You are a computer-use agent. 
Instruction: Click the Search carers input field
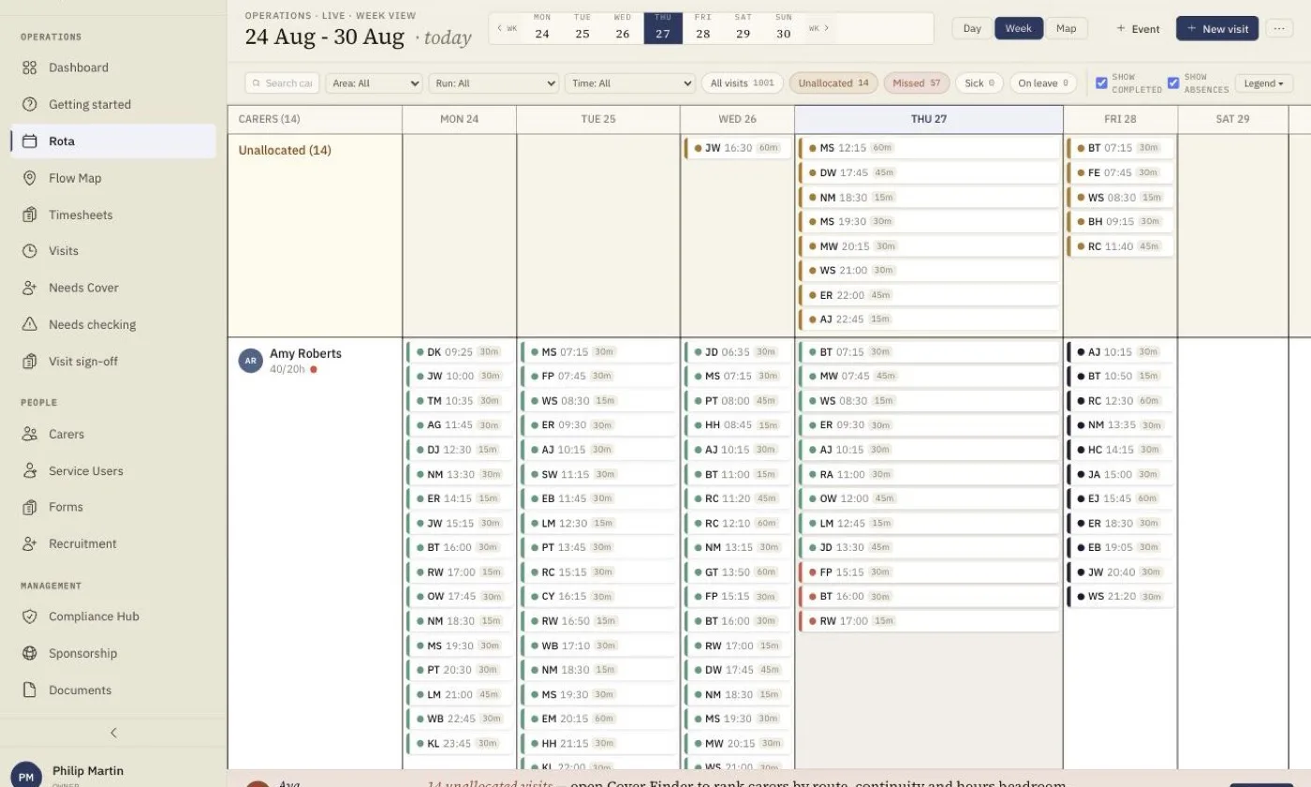tap(282, 83)
